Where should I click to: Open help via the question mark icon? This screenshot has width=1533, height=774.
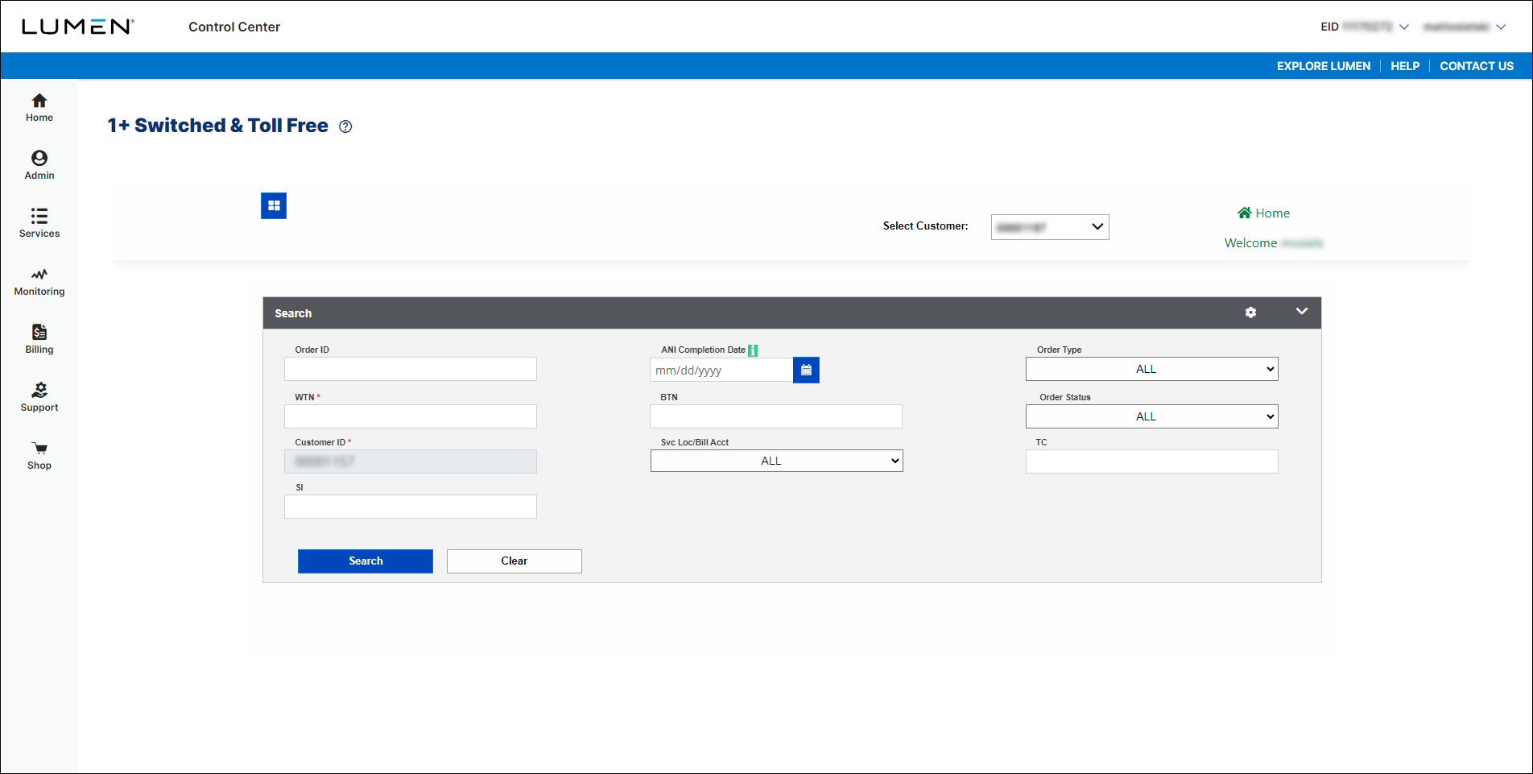345,126
